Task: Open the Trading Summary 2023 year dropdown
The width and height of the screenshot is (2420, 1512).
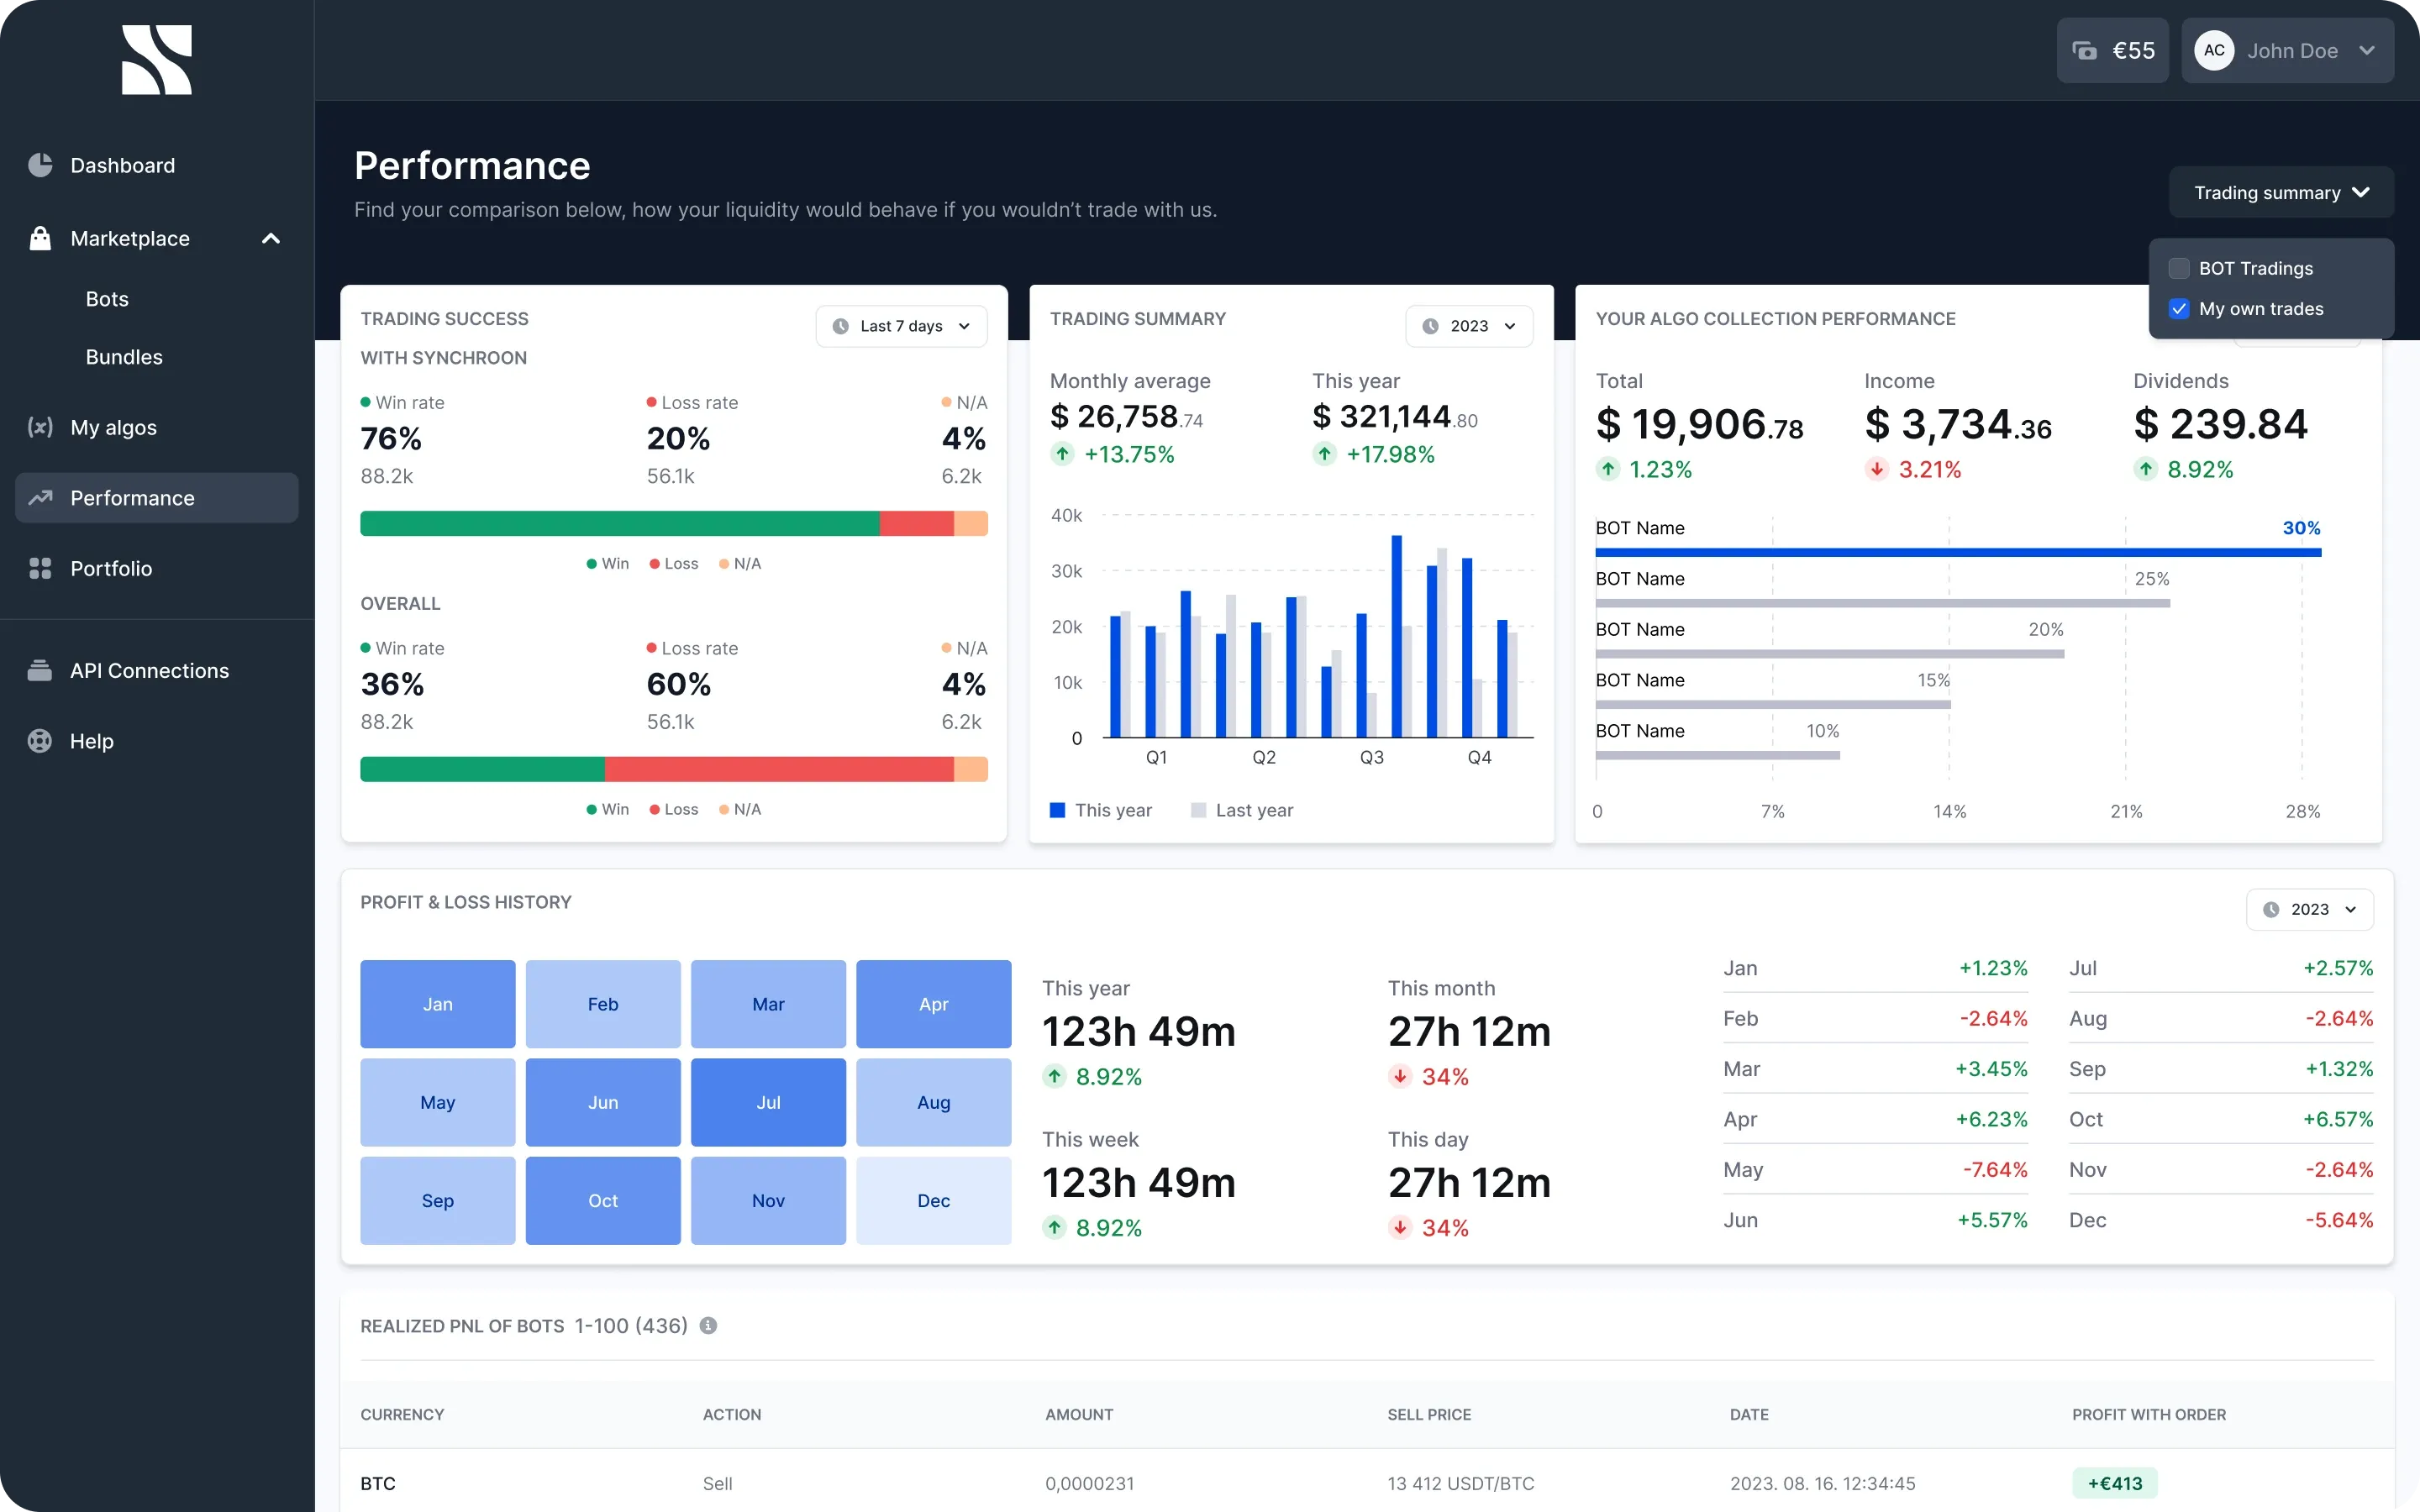Action: [x=1469, y=326]
